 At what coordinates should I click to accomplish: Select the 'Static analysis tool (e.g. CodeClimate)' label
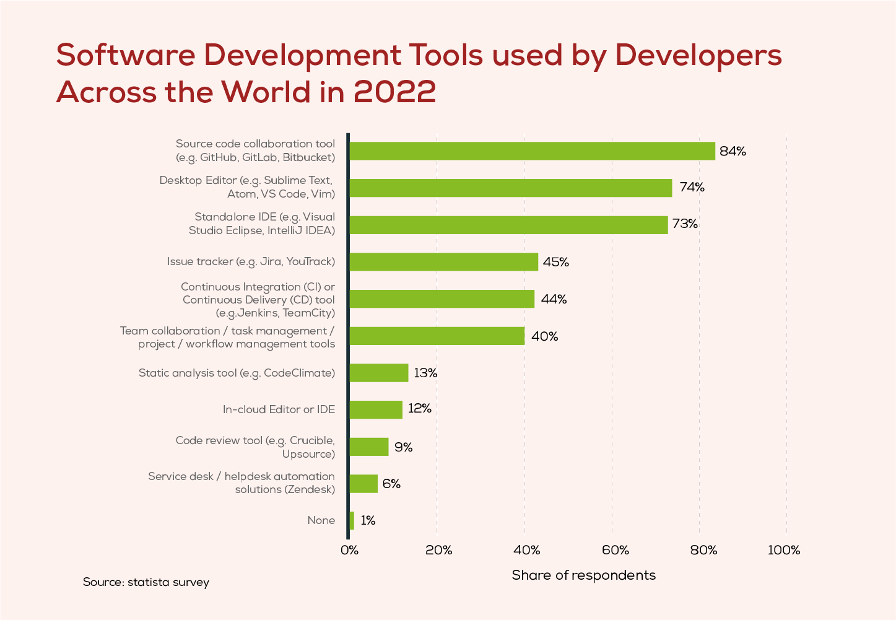coord(237,373)
